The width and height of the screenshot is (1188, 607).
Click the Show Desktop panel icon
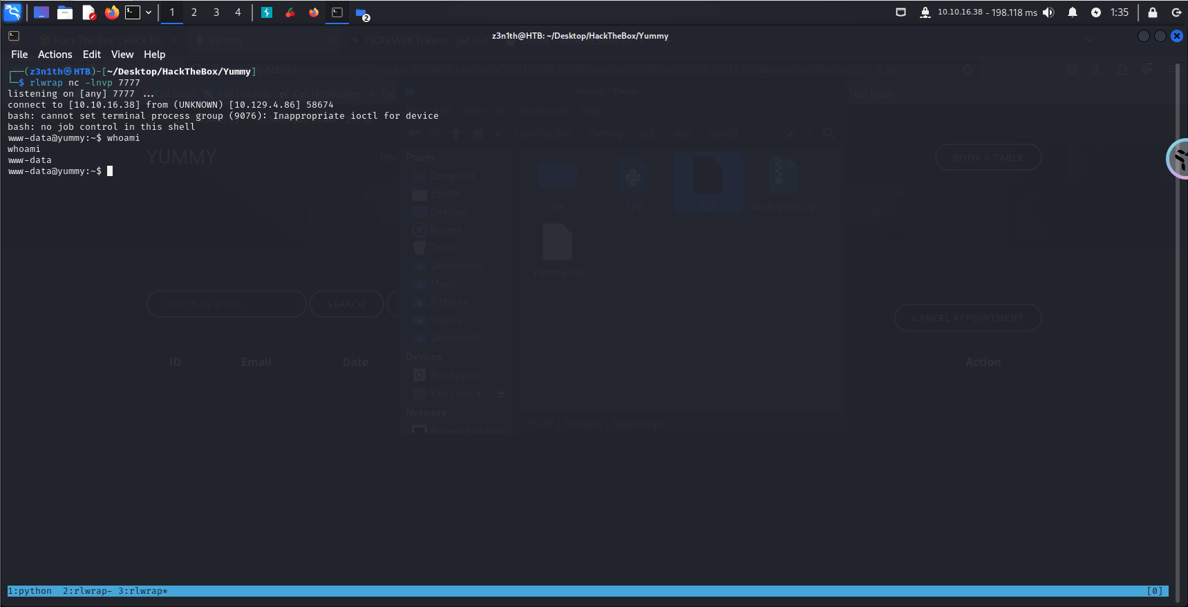point(41,12)
